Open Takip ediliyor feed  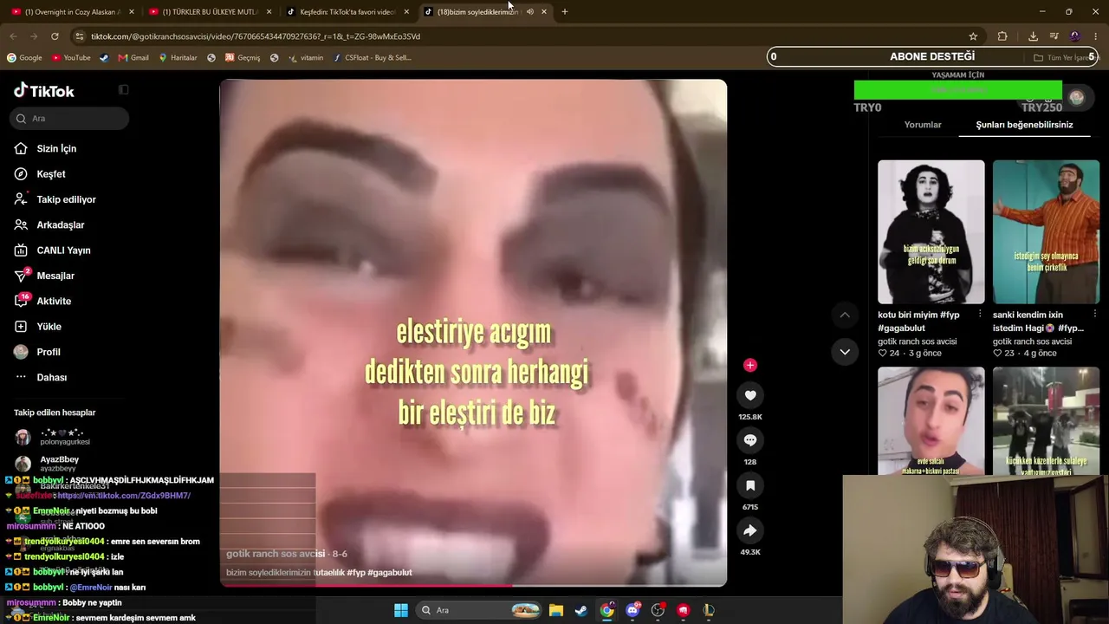coord(66,199)
